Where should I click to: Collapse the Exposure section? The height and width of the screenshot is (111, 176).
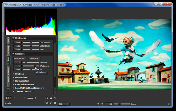pyautogui.click(x=13, y=54)
